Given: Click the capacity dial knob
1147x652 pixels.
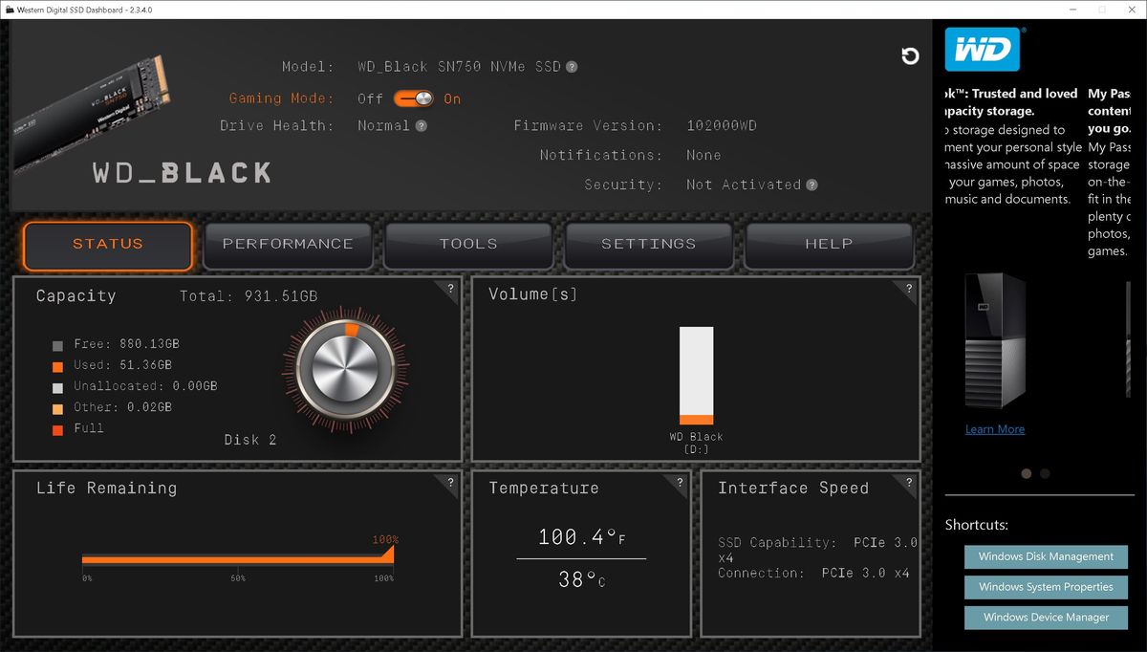Looking at the screenshot, I should pos(344,367).
